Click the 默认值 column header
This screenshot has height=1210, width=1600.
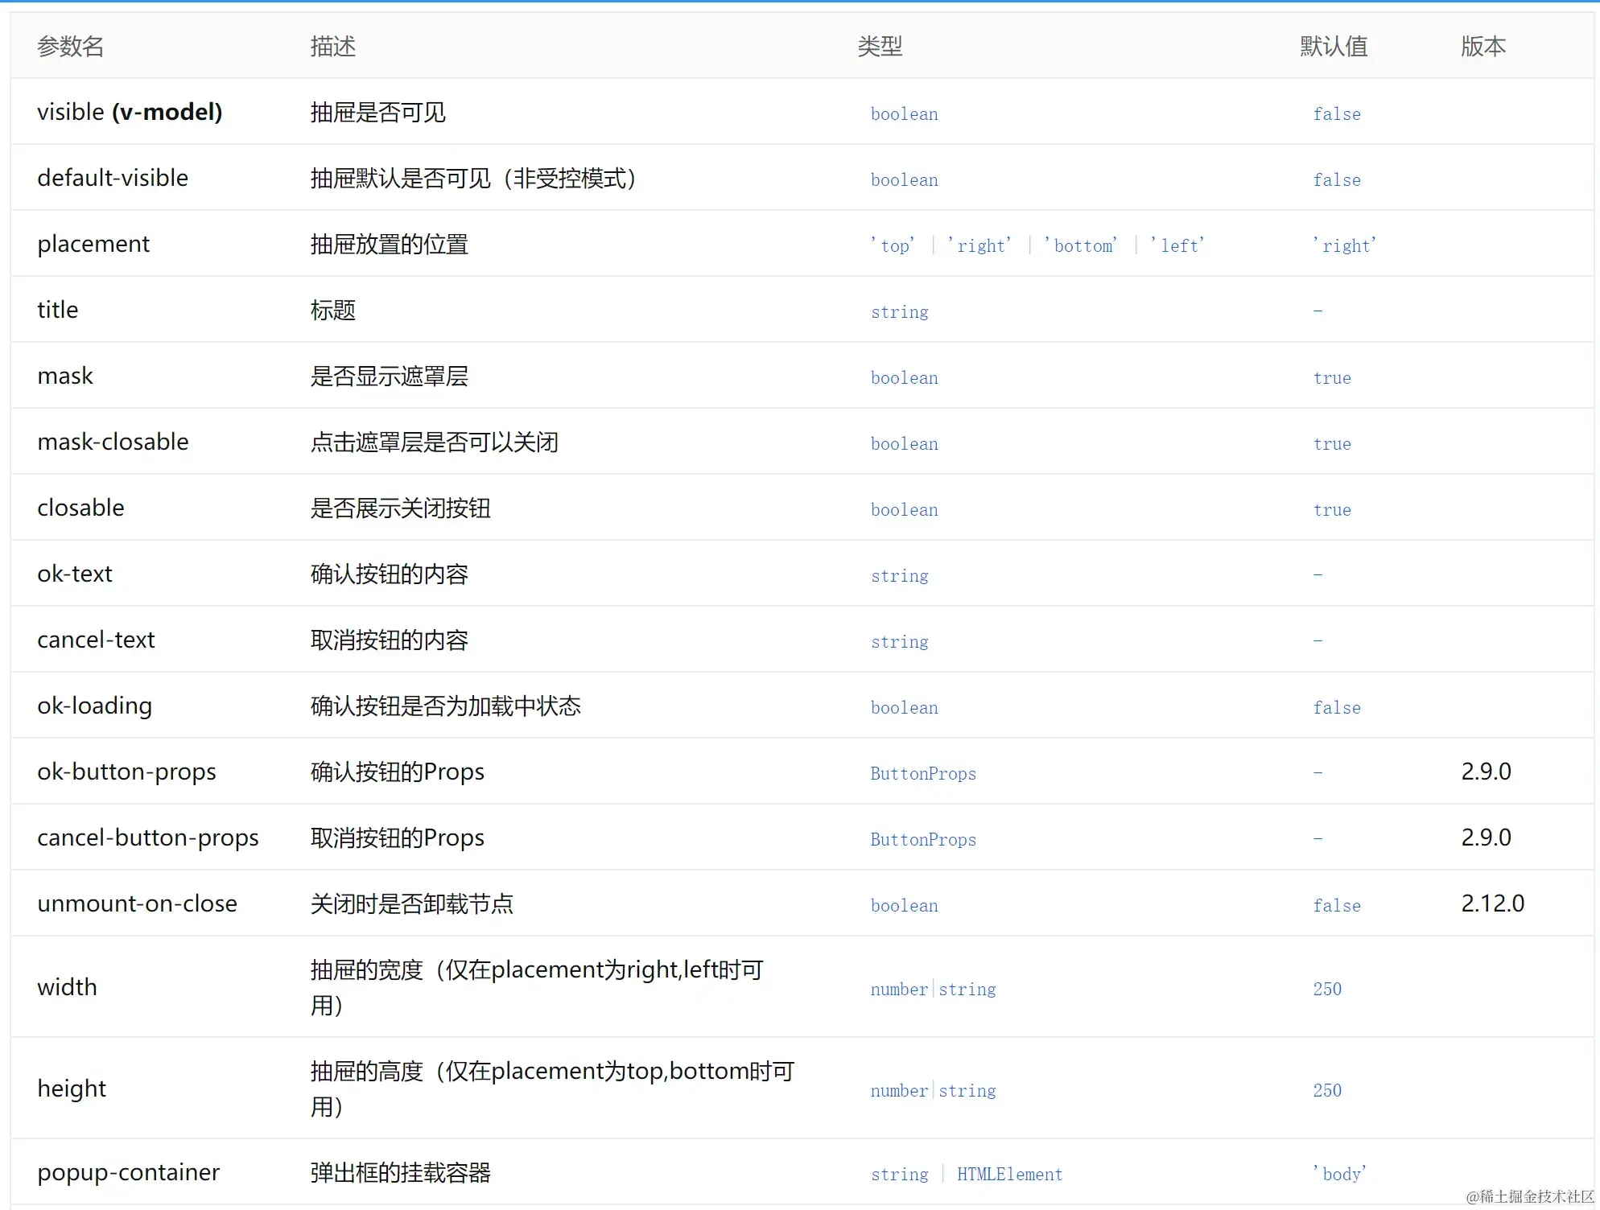tap(1334, 47)
